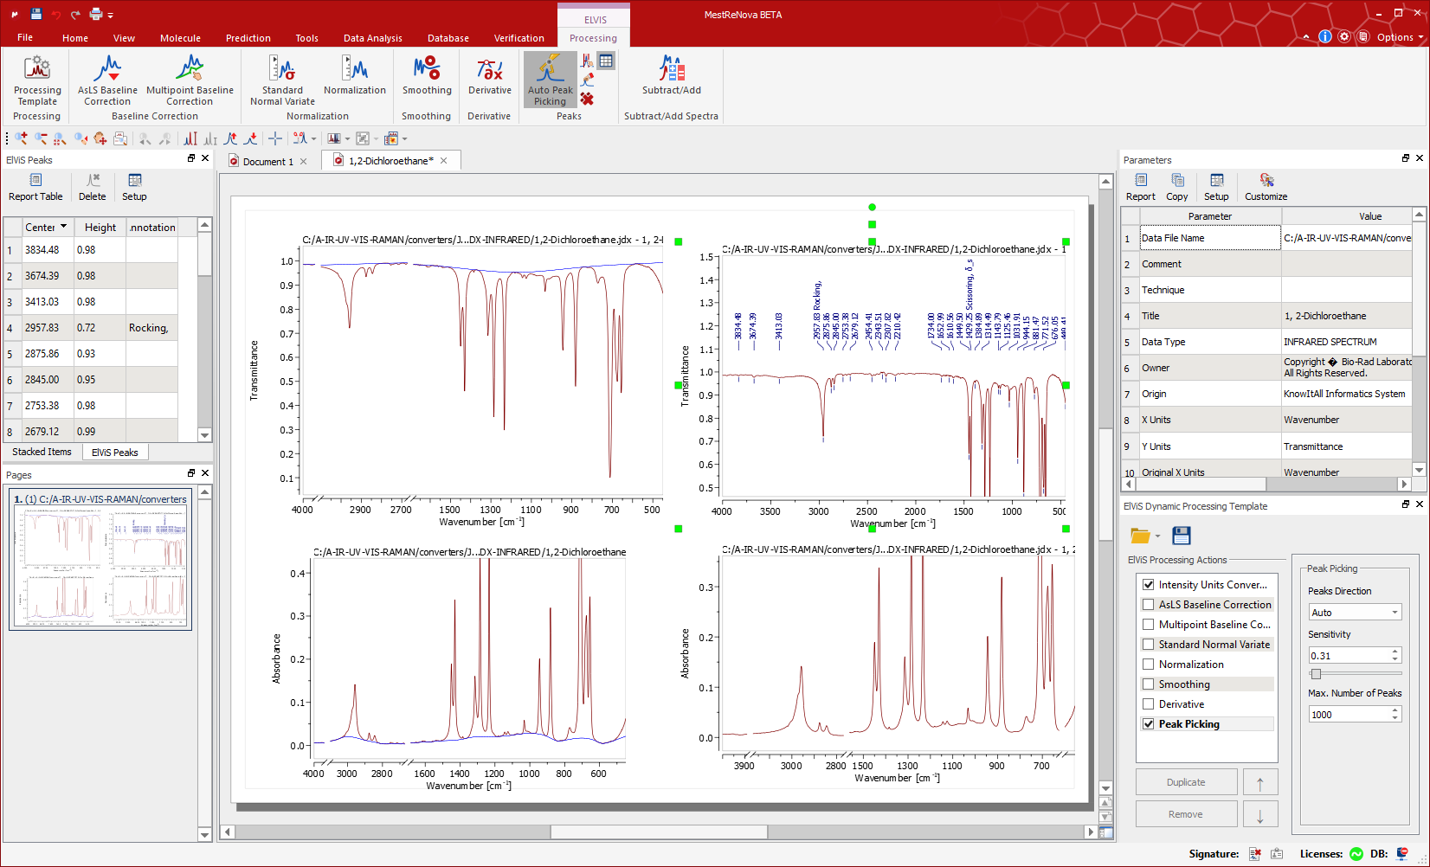Click the Duplicate button
1430x867 pixels.
[x=1185, y=782]
